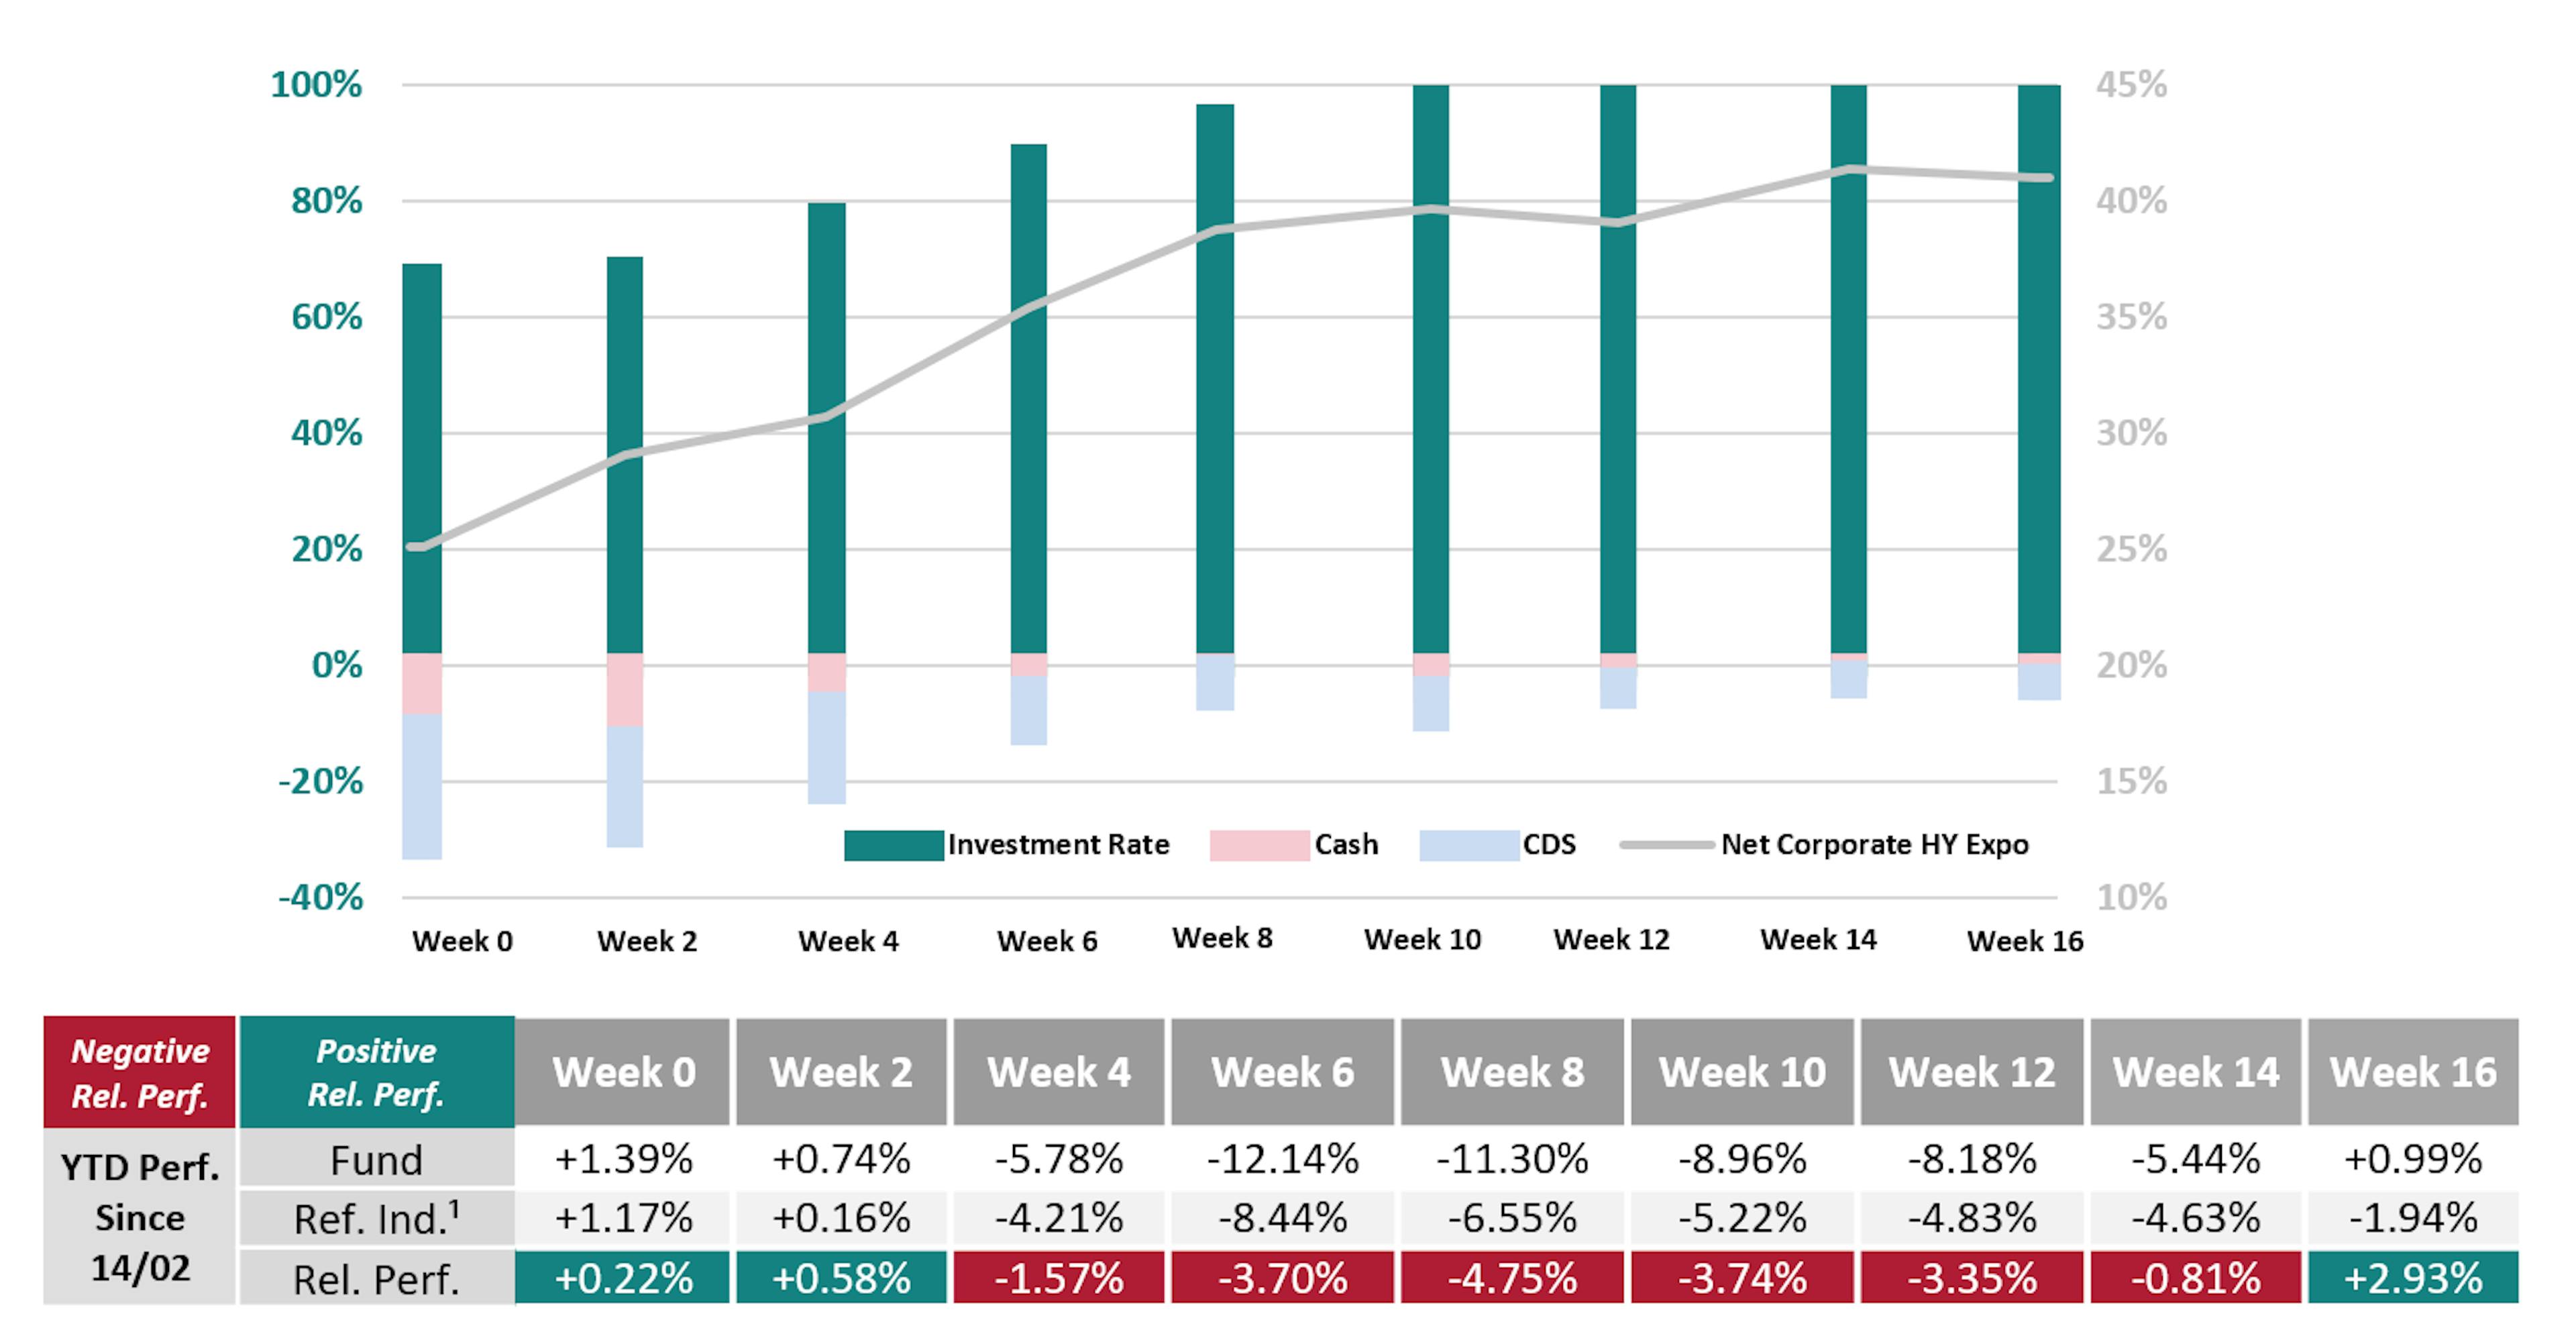Click the Ref. Ind. row label cell

click(376, 1219)
